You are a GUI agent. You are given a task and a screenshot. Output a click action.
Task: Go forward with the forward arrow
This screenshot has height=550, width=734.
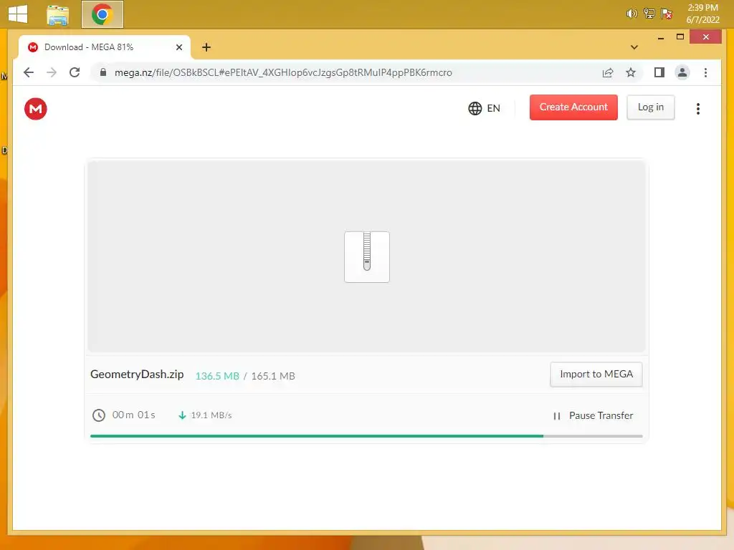click(52, 72)
